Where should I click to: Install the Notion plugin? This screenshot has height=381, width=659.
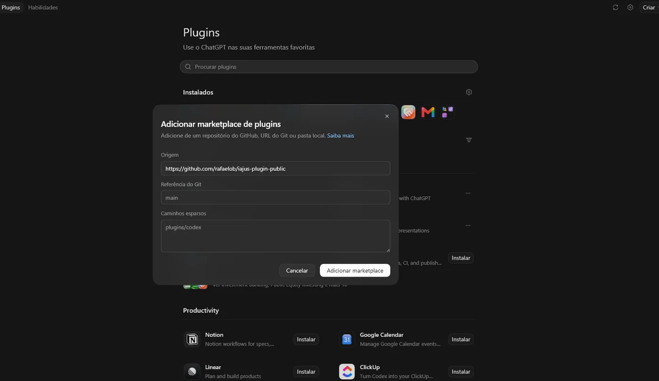pos(306,339)
